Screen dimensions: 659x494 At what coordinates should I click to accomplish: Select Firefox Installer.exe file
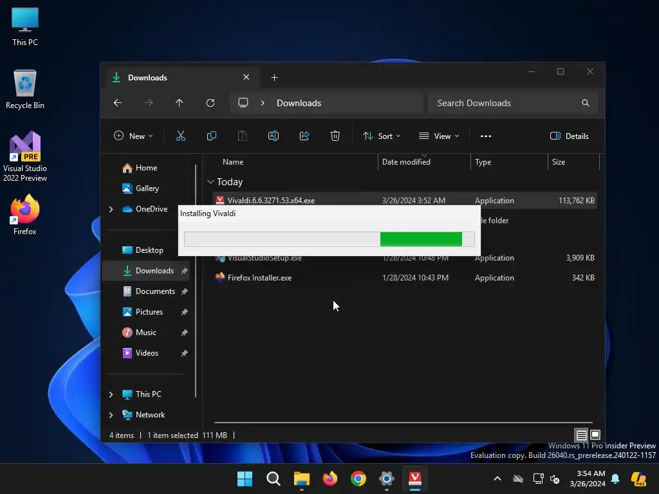404,278
